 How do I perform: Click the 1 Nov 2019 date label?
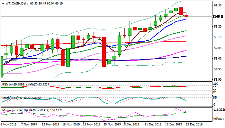point(9,124)
